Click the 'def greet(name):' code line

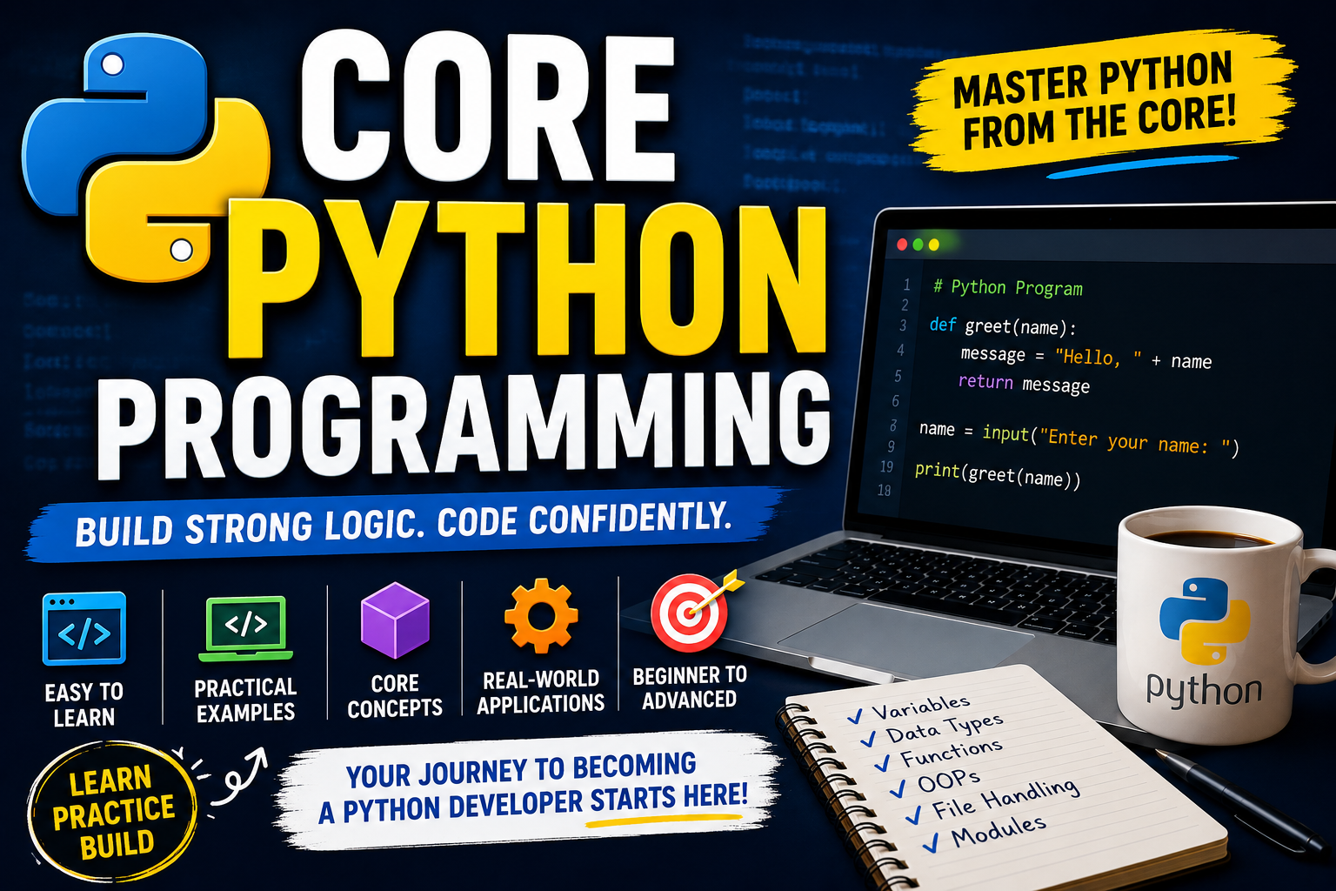(x=1003, y=326)
